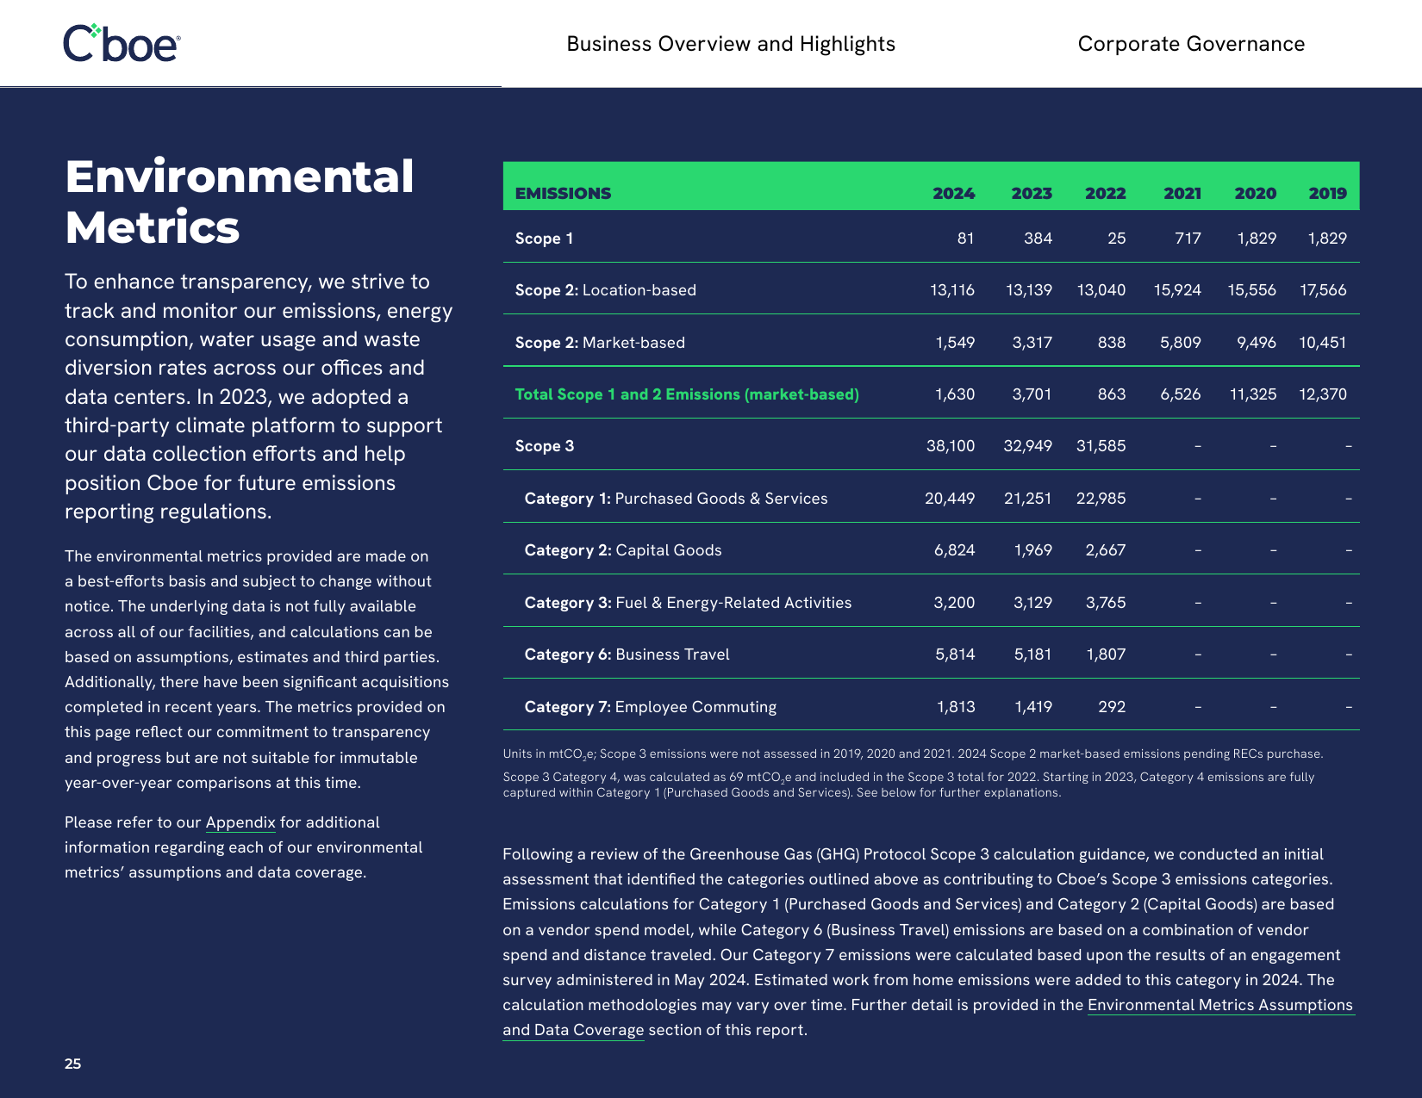The image size is (1422, 1098).
Task: Click the Employee Commuting value 292
Action: pyautogui.click(x=1112, y=707)
